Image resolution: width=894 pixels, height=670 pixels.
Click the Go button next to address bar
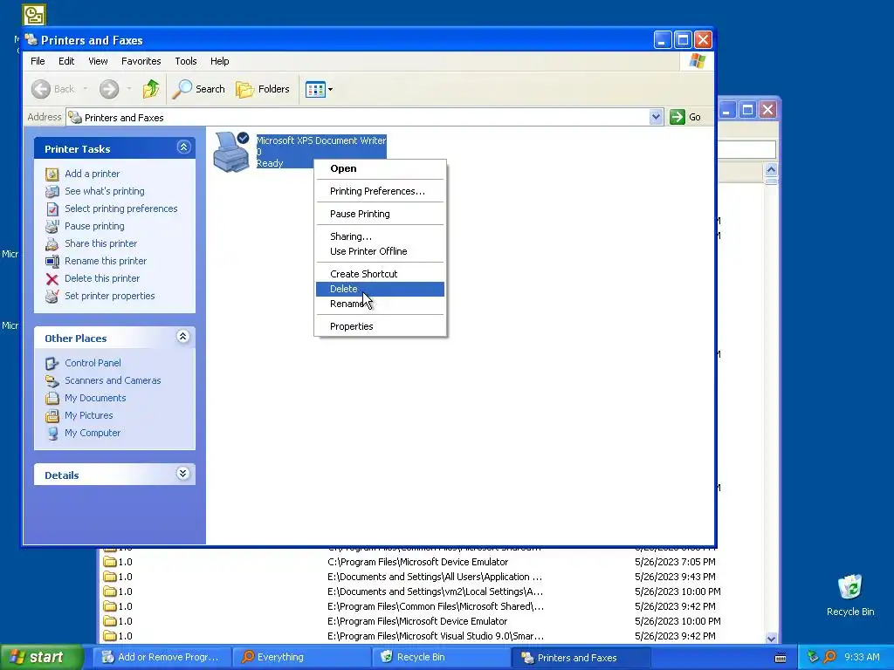click(686, 117)
